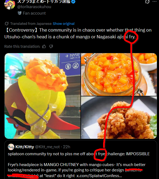Open the fried ajisai photo
159x179 pixels.
click(x=119, y=118)
